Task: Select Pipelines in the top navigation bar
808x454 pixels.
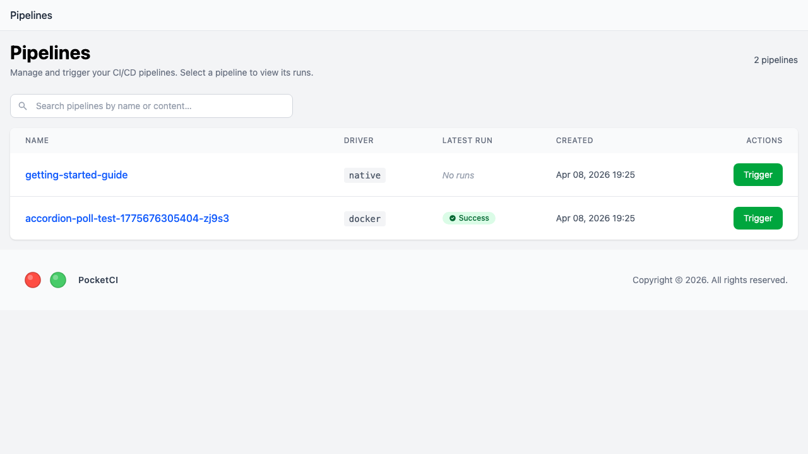Action: [31, 15]
